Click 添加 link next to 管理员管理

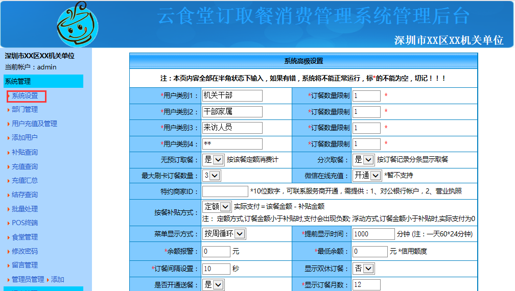coord(58,279)
